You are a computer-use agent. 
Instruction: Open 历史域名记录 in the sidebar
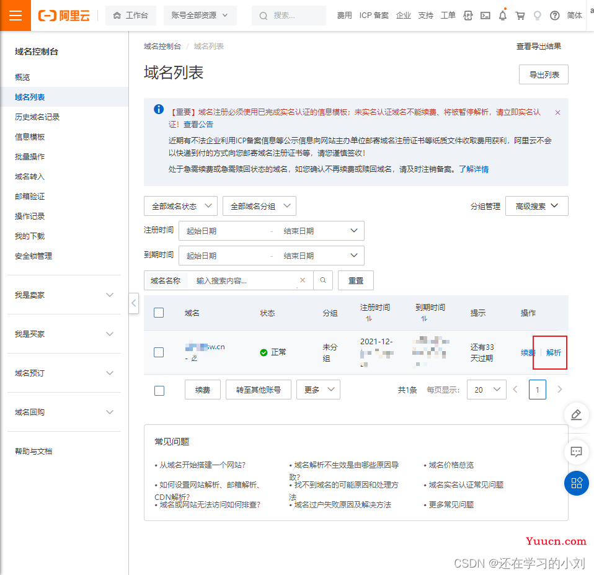(x=37, y=117)
